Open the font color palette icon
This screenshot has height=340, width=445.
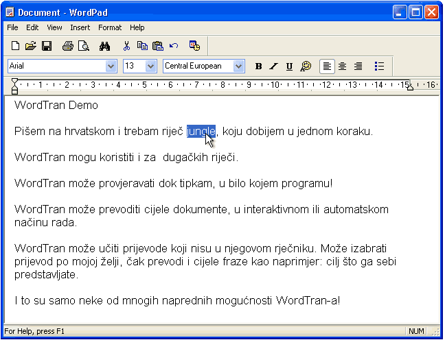306,66
